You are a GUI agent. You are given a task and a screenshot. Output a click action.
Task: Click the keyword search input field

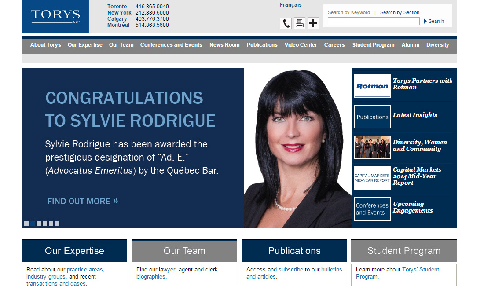point(374,21)
